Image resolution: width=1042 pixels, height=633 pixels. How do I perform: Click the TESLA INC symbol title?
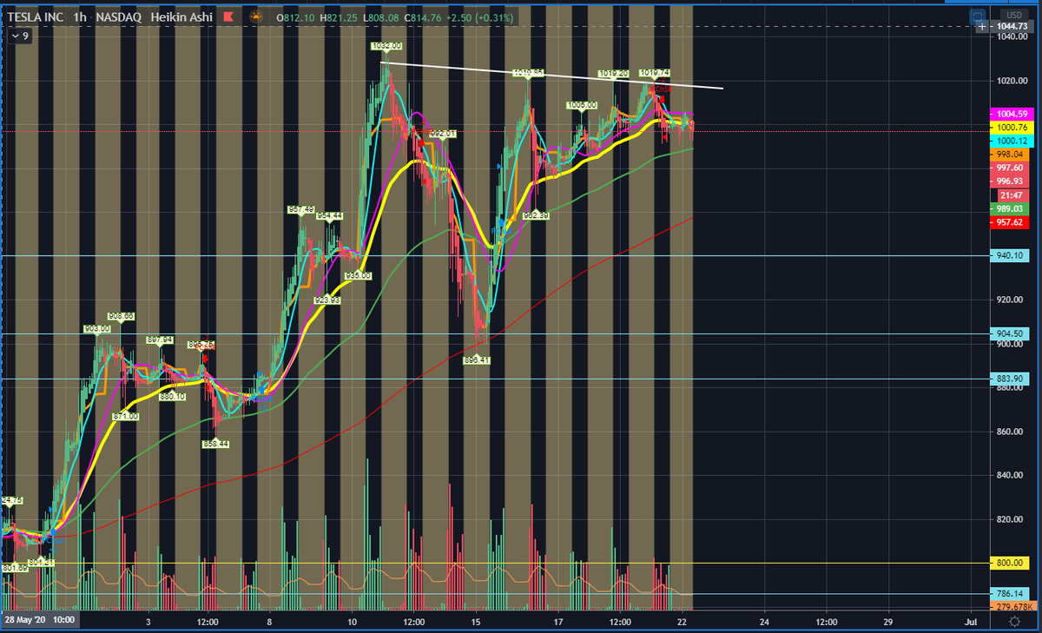tap(36, 17)
